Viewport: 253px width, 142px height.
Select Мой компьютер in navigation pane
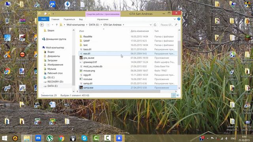[x=55, y=48]
